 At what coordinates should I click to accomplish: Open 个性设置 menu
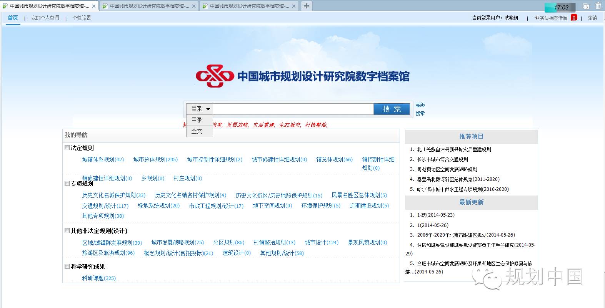point(82,18)
